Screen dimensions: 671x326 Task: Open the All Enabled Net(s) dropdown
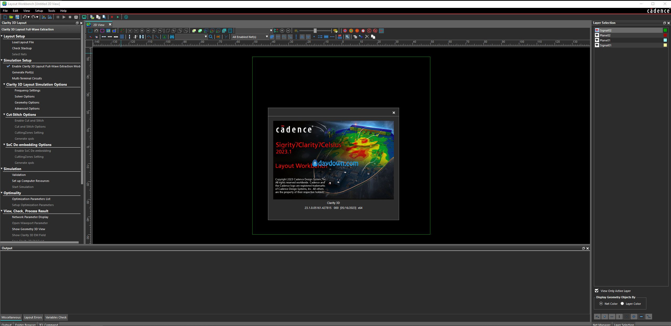[x=250, y=37]
